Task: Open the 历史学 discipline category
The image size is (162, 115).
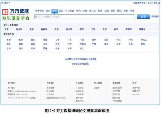Action: [x=69, y=29]
